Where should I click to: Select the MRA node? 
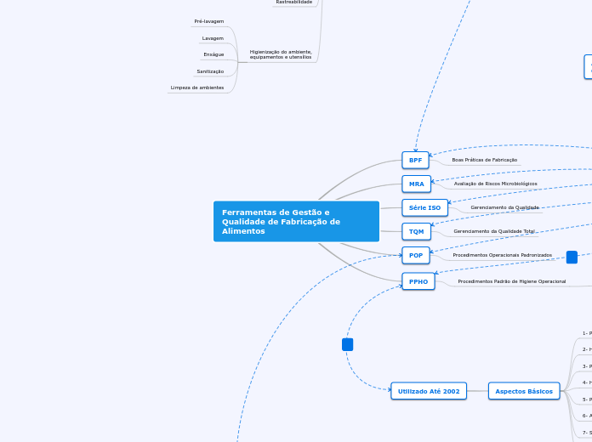[417, 184]
